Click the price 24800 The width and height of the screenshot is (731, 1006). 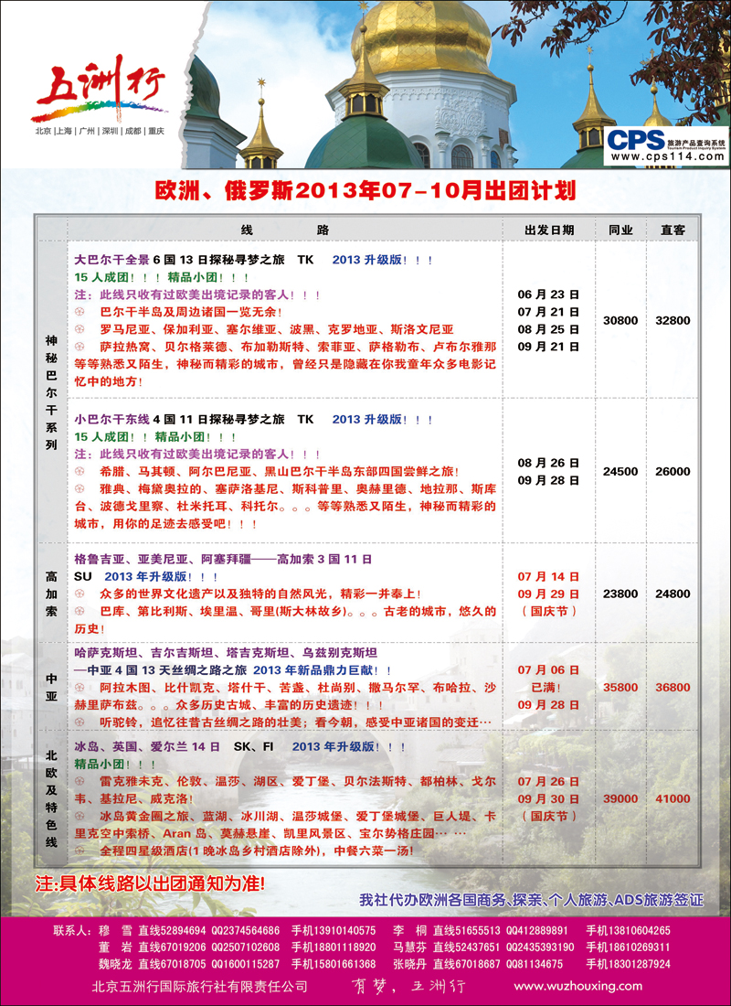point(673,594)
